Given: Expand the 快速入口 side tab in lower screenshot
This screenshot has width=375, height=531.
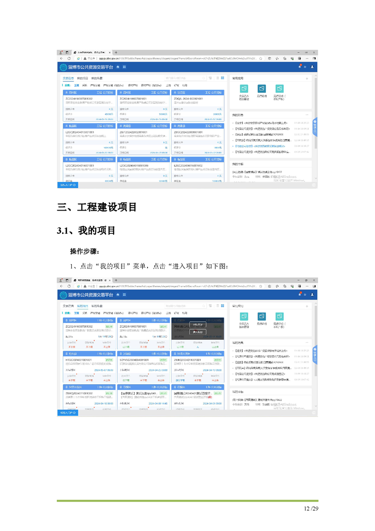Looking at the screenshot, I should (x=315, y=353).
